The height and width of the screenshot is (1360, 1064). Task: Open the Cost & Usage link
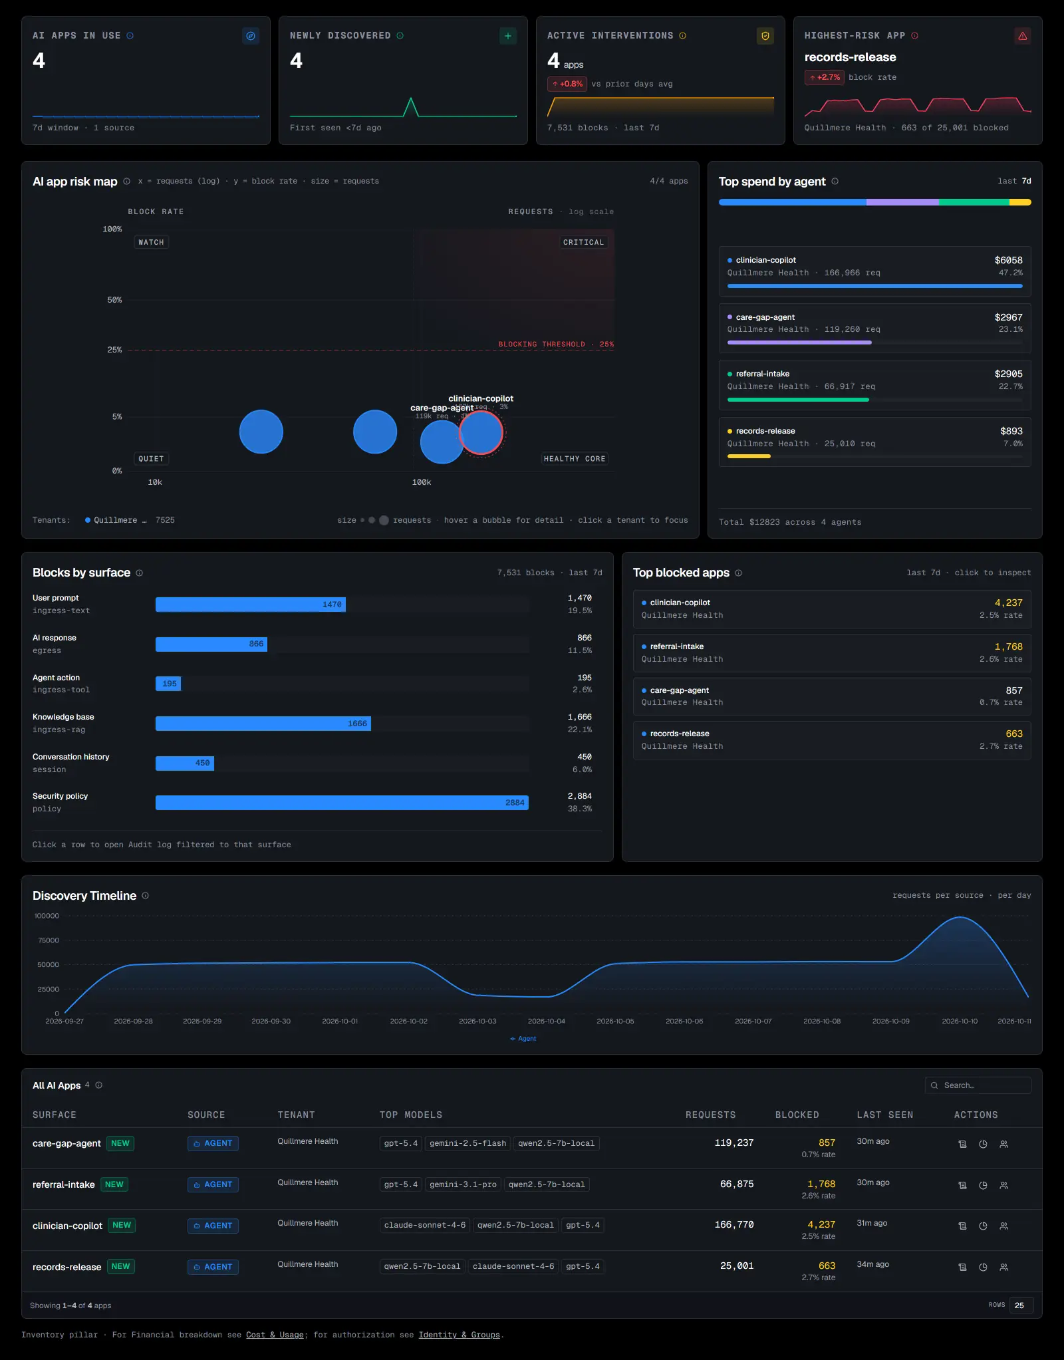click(275, 1334)
